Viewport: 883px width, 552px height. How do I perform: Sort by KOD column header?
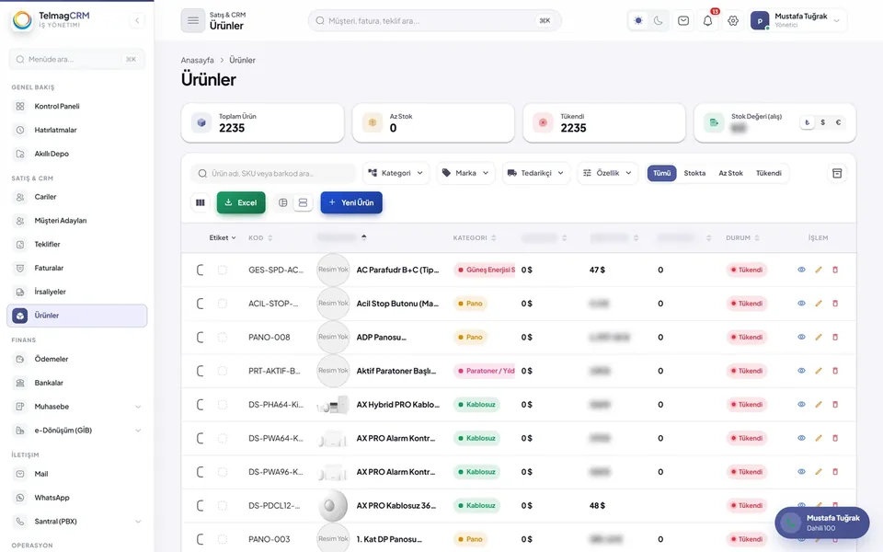click(260, 237)
